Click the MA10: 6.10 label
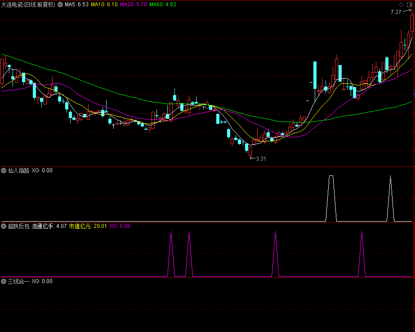The height and width of the screenshot is (332, 415). tap(104, 4)
